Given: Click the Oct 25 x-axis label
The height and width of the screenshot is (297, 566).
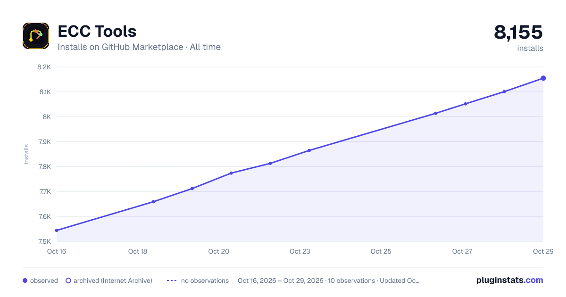Looking at the screenshot, I should point(381,251).
